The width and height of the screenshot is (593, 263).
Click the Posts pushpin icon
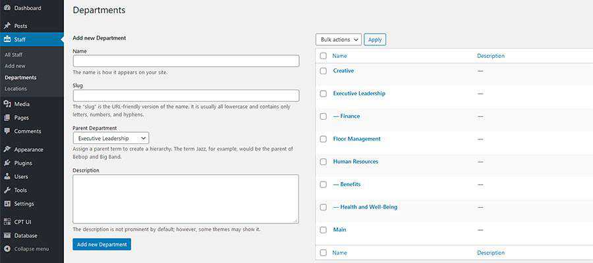coord(7,26)
